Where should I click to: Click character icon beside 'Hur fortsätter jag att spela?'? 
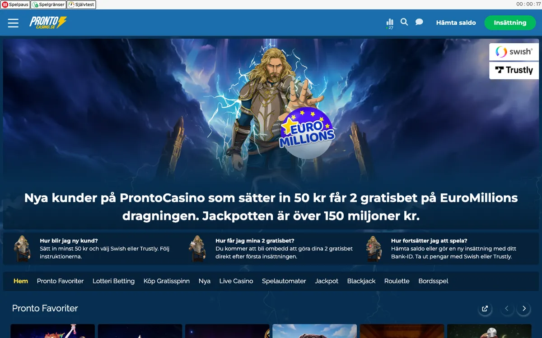pyautogui.click(x=373, y=248)
